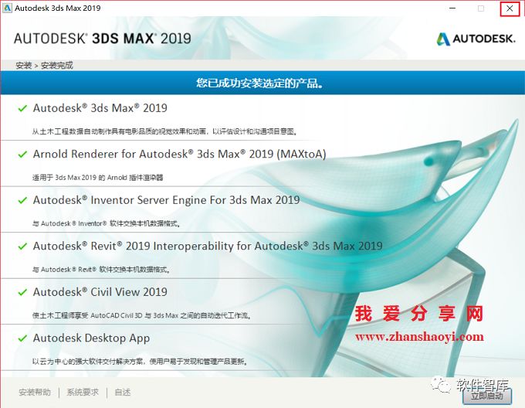Image resolution: width=525 pixels, height=408 pixels.
Task: Minimize the installer window
Action: (452, 8)
